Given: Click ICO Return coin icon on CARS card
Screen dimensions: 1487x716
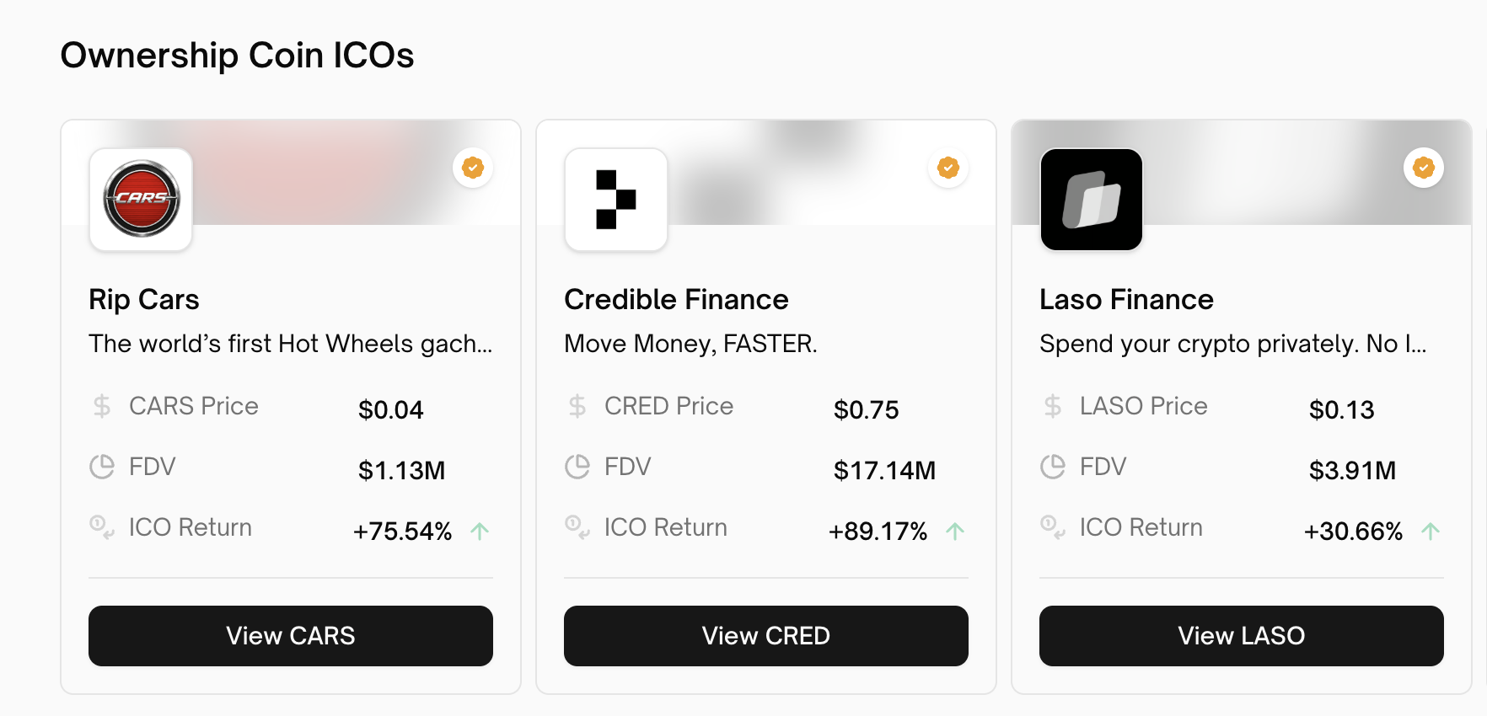Looking at the screenshot, I should pyautogui.click(x=102, y=527).
